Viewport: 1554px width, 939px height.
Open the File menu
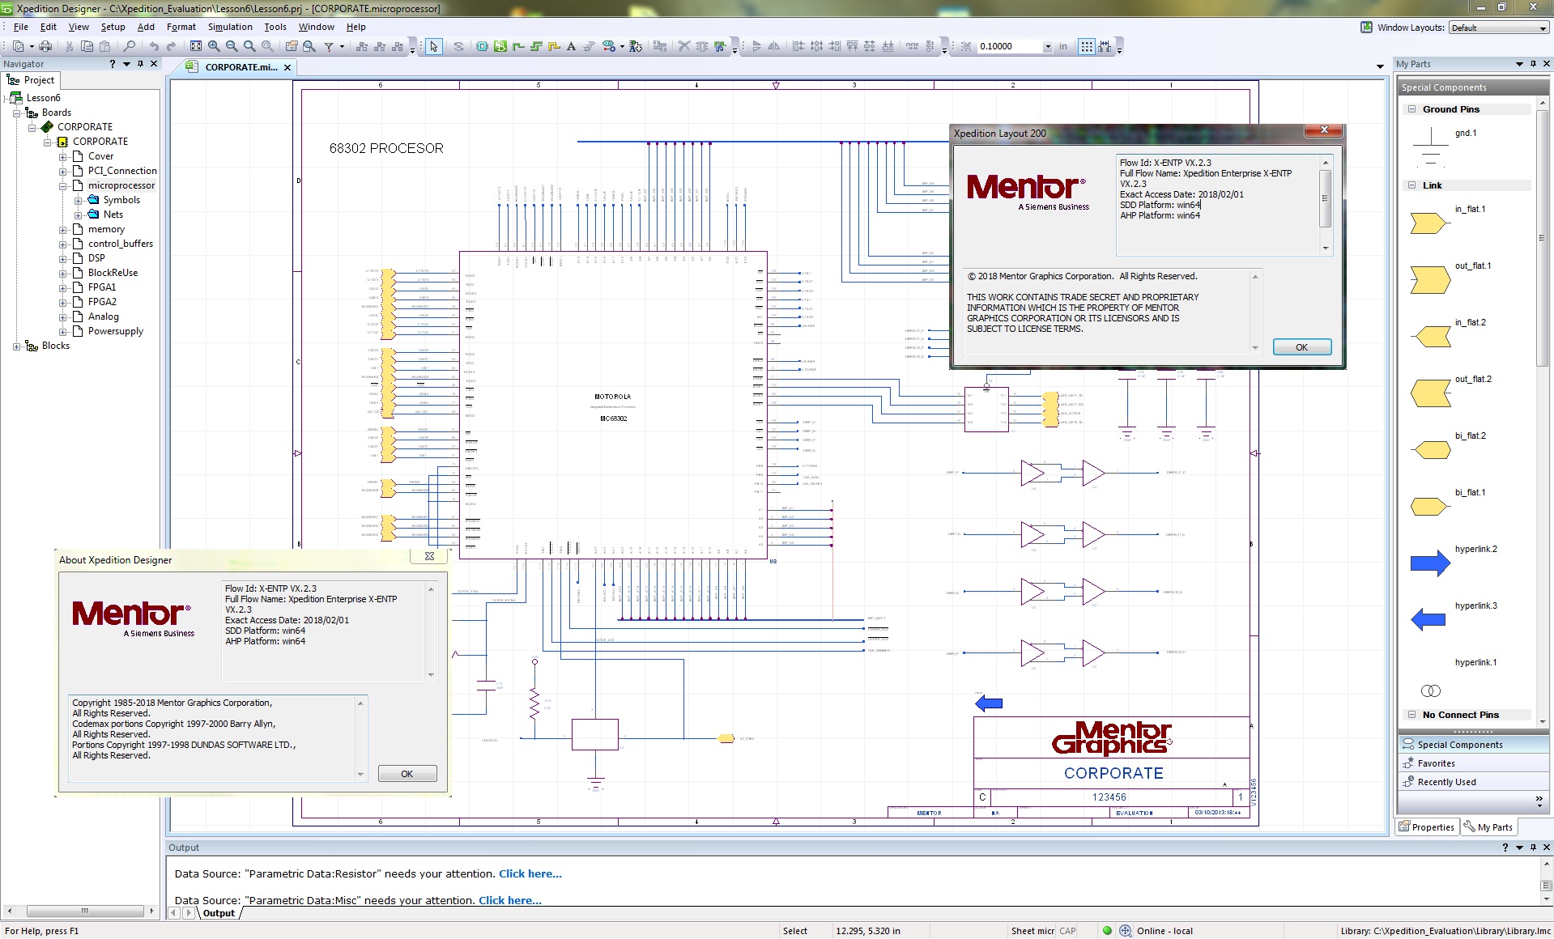tap(21, 27)
